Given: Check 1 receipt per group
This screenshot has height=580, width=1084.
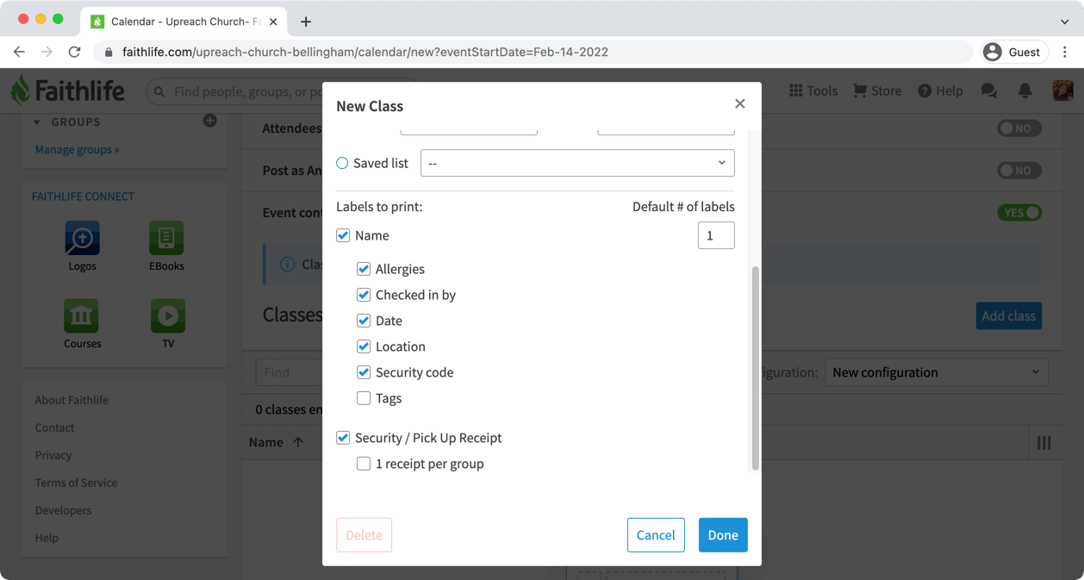Looking at the screenshot, I should click(x=364, y=464).
